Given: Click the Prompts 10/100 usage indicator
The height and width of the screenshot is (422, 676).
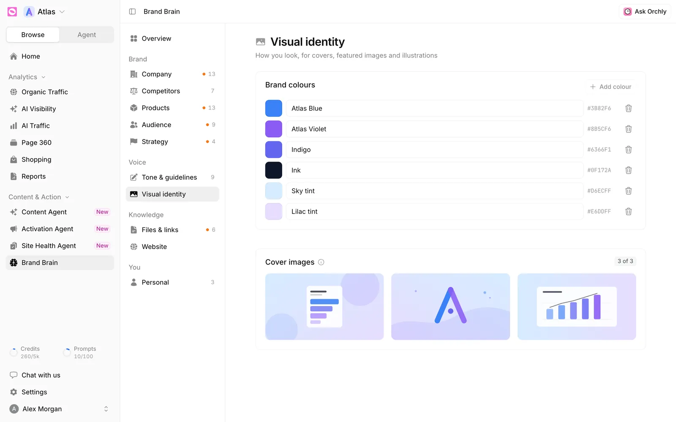Looking at the screenshot, I should [x=79, y=352].
